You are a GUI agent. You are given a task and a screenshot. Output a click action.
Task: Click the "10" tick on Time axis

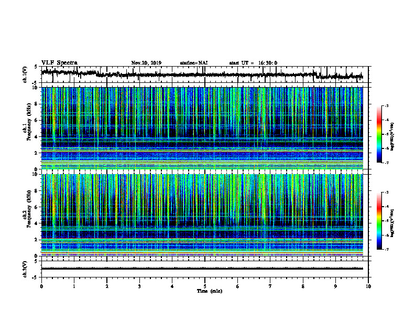[x=368, y=286]
